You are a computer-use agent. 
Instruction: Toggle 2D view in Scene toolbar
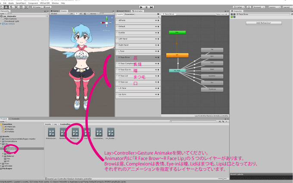coord(72,14)
